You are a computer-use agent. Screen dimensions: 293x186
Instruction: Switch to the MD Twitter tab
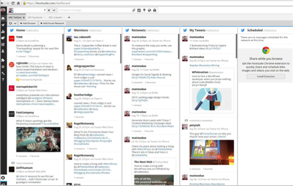click(15, 17)
